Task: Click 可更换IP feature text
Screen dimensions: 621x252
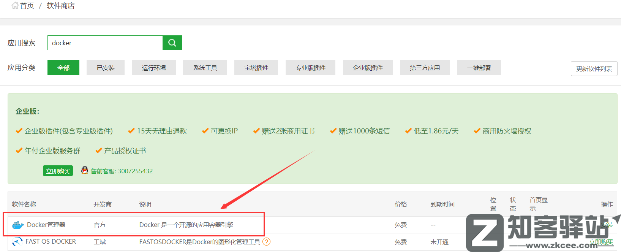Action: (x=224, y=131)
